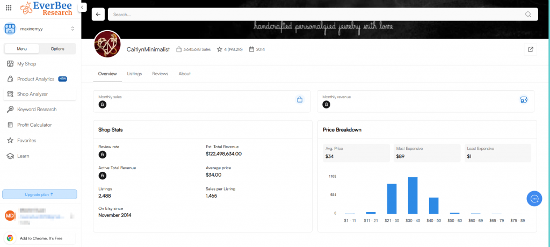Click the Learn graduation cap icon
550x247 pixels.
click(11, 156)
